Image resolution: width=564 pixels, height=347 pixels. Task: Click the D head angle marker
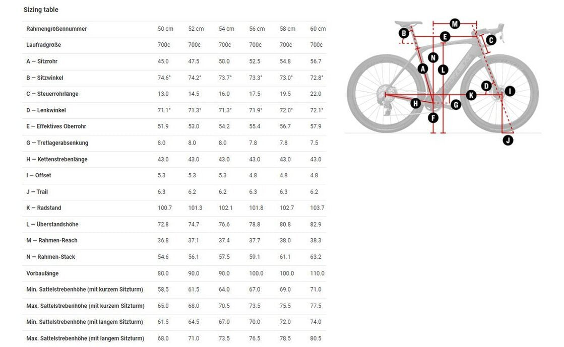(486, 86)
